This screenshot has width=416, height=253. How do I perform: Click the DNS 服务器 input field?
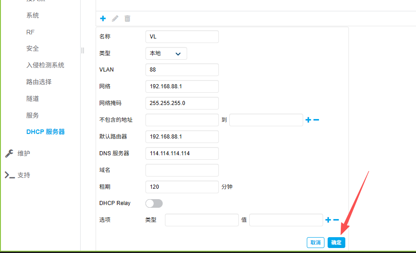182,153
